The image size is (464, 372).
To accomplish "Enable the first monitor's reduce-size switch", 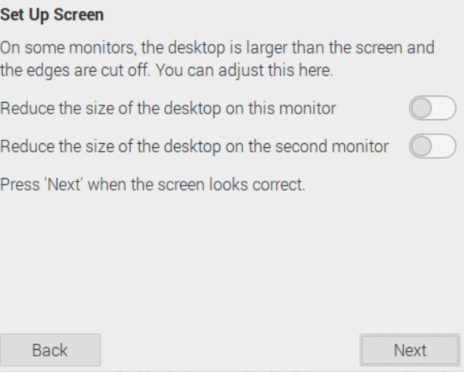I will click(x=432, y=109).
